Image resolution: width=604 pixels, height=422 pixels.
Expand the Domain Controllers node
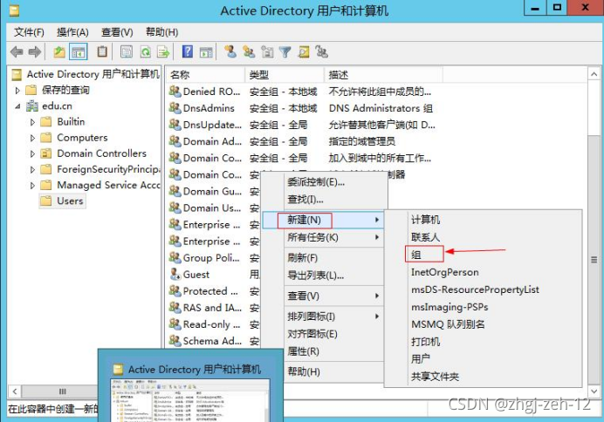click(32, 153)
